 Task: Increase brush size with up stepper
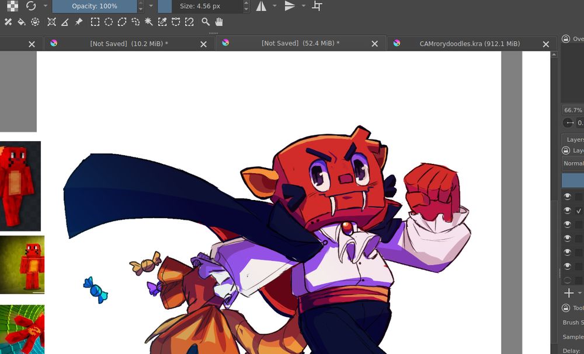click(x=246, y=3)
